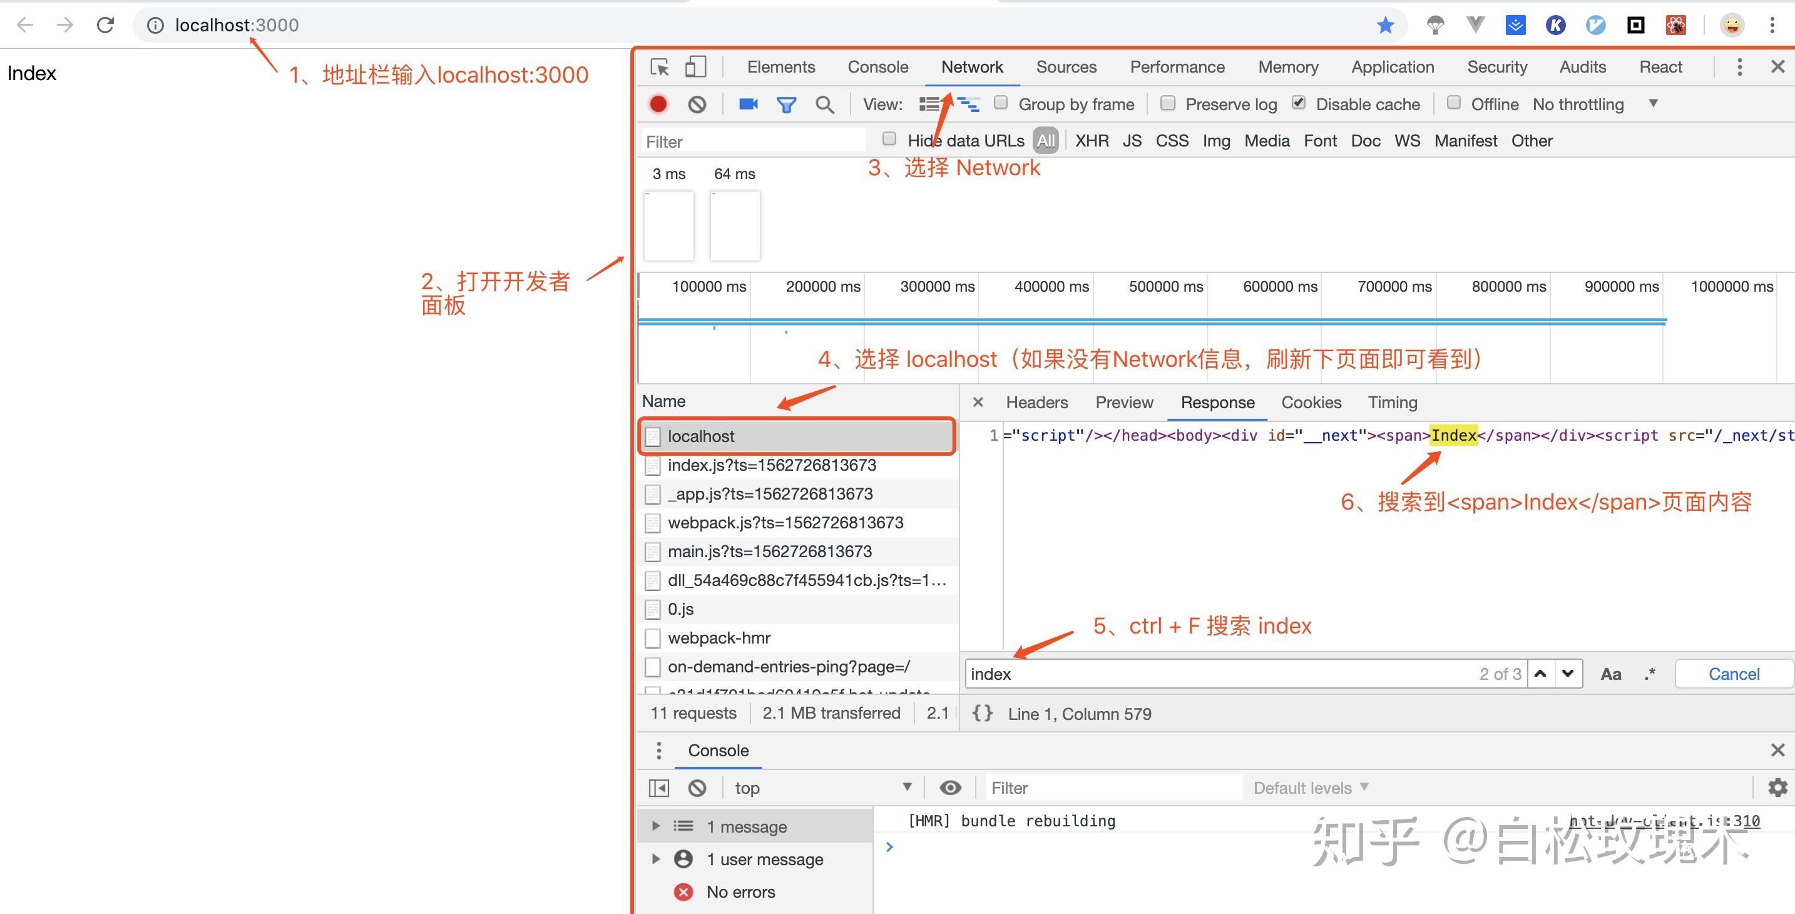This screenshot has height=914, width=1795.
Task: Select the inspect element picker tool
Action: pyautogui.click(x=658, y=67)
